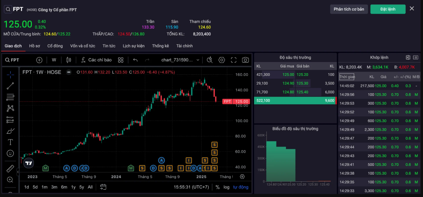Select the trend line drawing tool

[10, 85]
